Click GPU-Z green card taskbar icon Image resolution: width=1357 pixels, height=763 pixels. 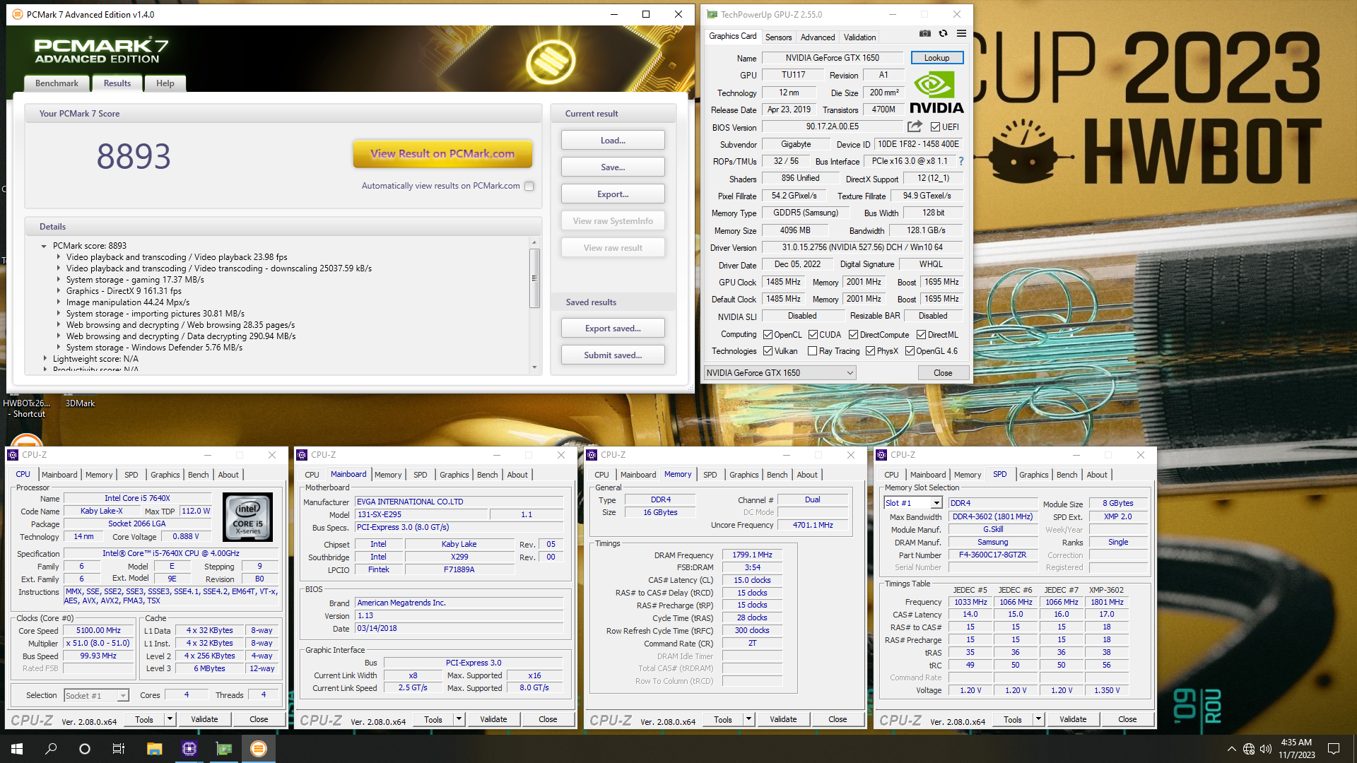pyautogui.click(x=223, y=749)
